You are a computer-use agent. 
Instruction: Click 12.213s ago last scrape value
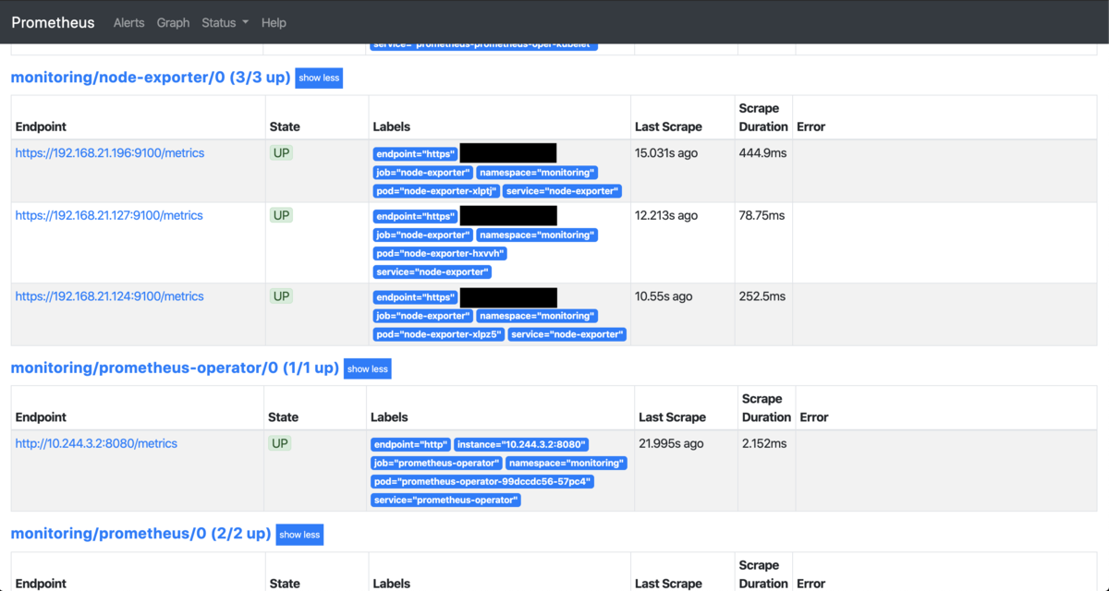pyautogui.click(x=666, y=215)
